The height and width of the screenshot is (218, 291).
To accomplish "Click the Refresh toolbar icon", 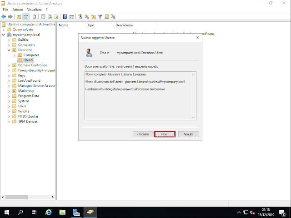I will 50,17.
